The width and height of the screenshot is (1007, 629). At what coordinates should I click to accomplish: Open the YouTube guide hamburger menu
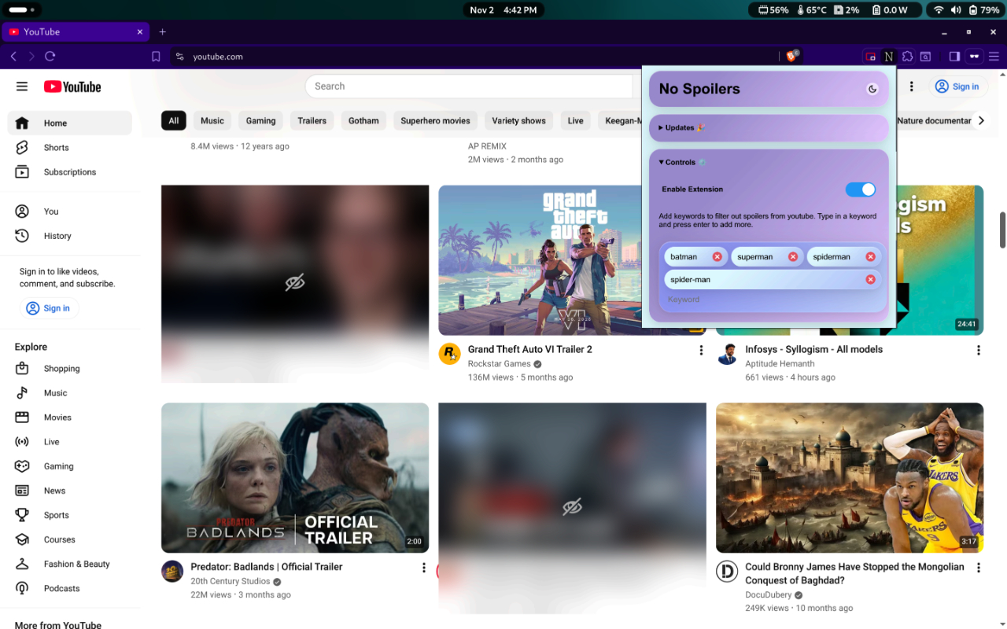click(22, 86)
